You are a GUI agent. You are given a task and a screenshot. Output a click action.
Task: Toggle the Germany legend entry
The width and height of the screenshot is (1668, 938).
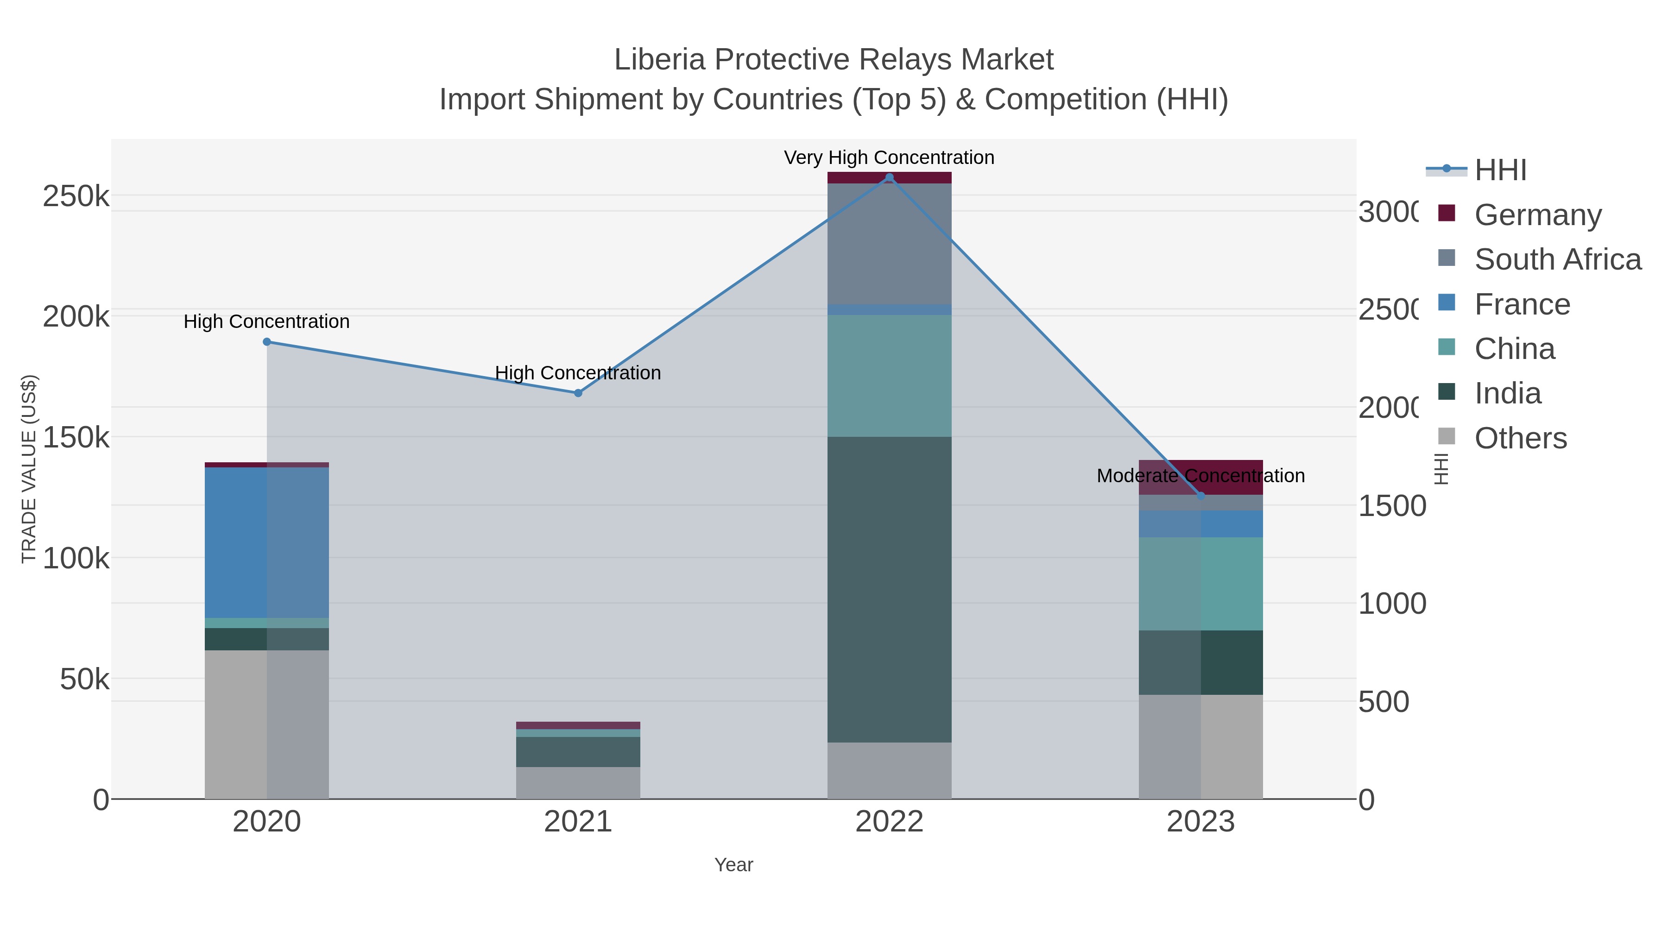(1519, 214)
